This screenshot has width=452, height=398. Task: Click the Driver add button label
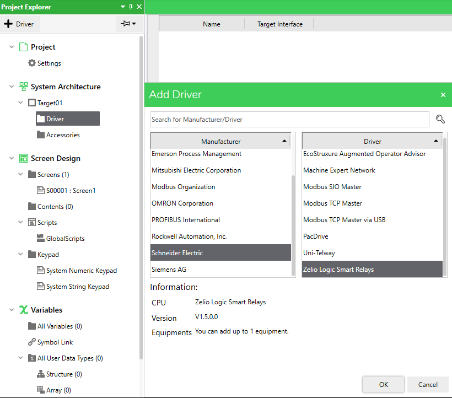click(x=25, y=24)
